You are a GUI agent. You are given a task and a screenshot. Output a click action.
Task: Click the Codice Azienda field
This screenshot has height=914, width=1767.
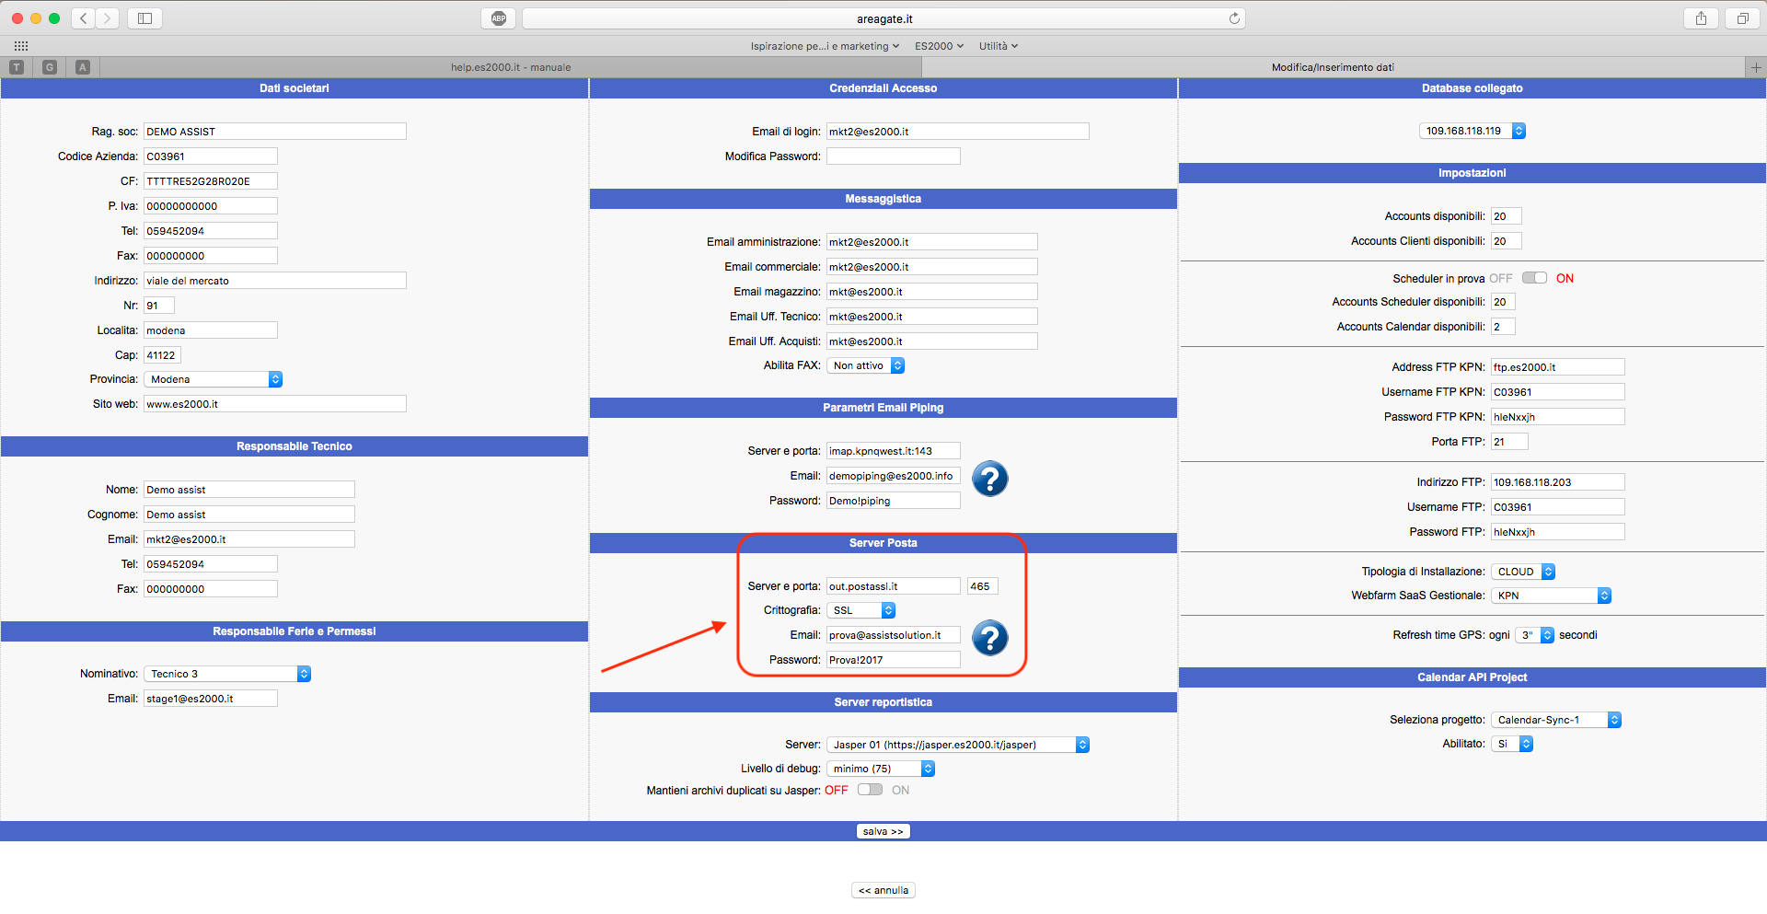pos(211,156)
